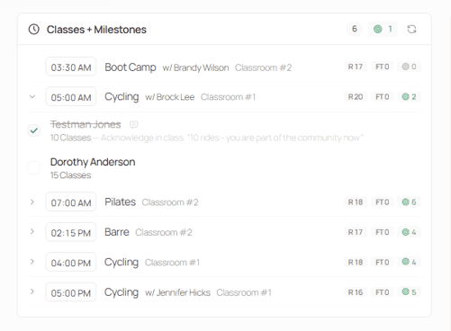Select the Barre class title
This screenshot has width=451, height=331.
pos(117,232)
